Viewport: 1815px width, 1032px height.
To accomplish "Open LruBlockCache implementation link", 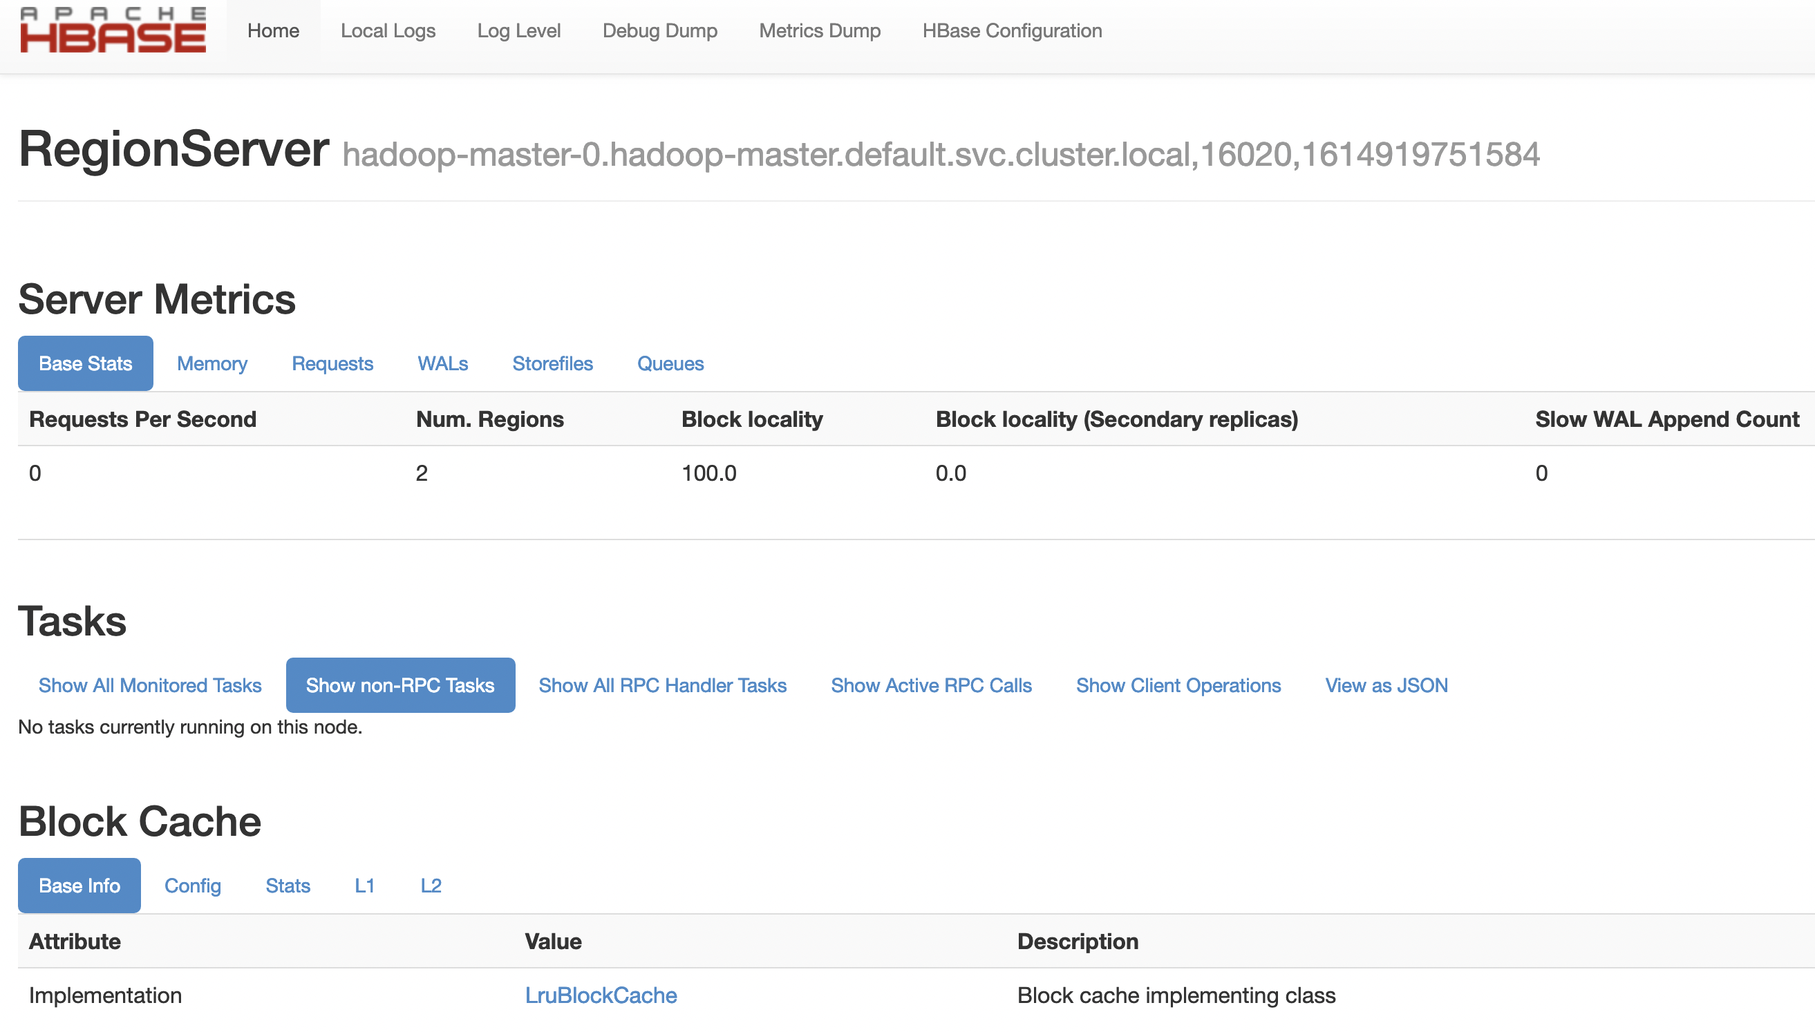I will (601, 995).
